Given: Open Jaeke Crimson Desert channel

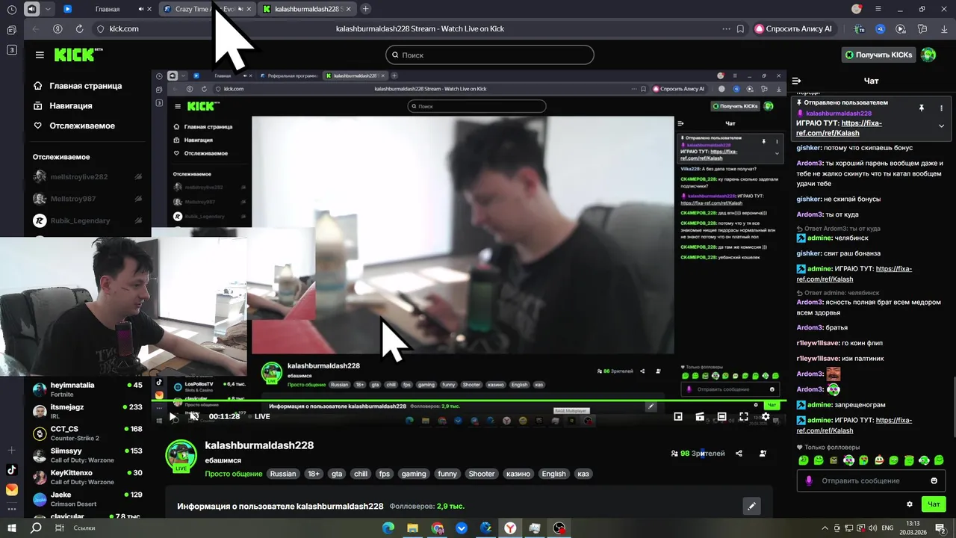Looking at the screenshot, I should [87, 499].
